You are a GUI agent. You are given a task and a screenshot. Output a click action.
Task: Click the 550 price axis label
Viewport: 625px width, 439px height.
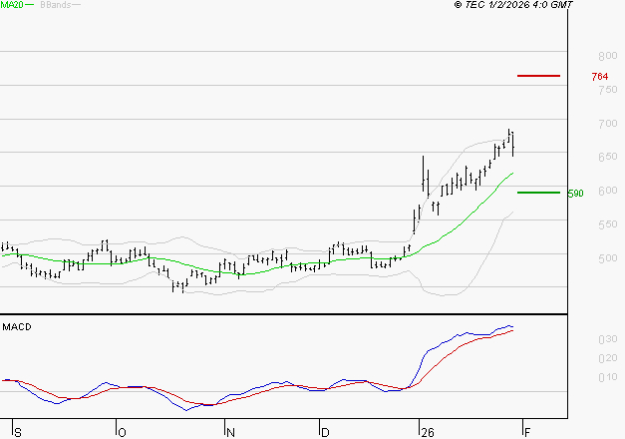608,224
